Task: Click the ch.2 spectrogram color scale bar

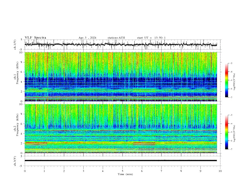Action: [x=226, y=132]
